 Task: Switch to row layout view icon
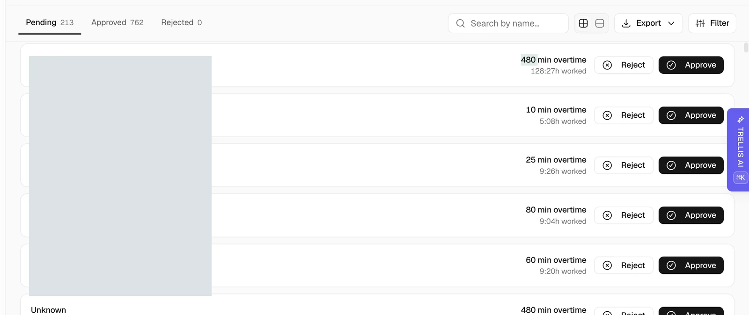600,23
